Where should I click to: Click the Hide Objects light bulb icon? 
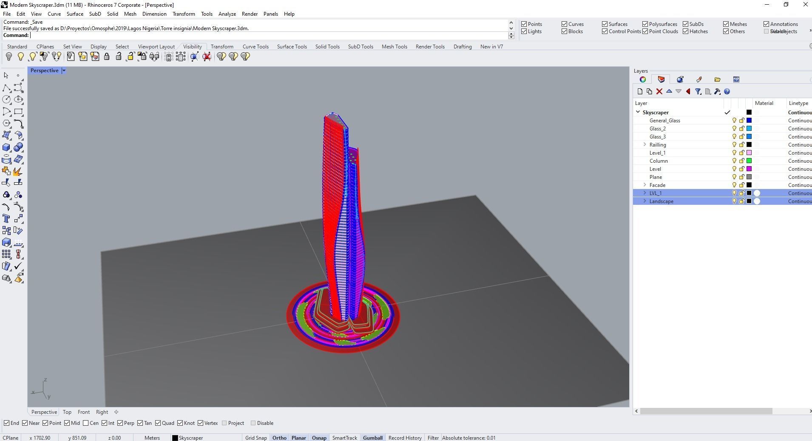[9, 57]
